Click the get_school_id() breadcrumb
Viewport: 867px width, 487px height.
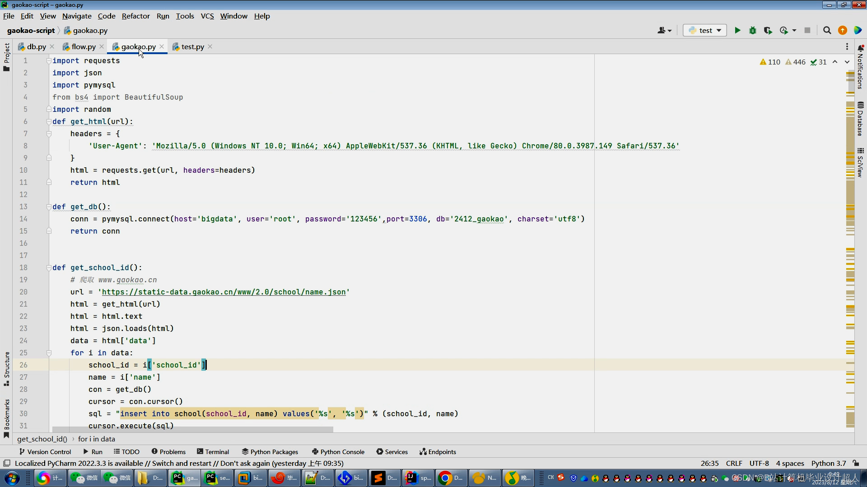[x=42, y=439]
